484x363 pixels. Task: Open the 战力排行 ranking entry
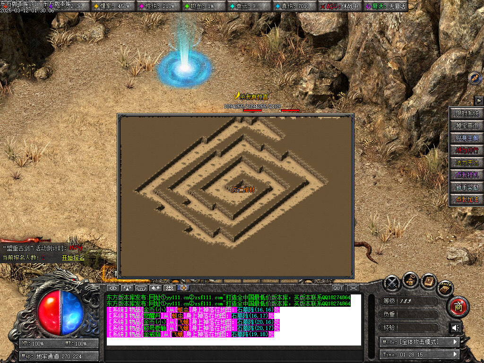(x=467, y=150)
